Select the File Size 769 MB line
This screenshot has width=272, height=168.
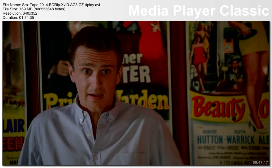(x=34, y=9)
